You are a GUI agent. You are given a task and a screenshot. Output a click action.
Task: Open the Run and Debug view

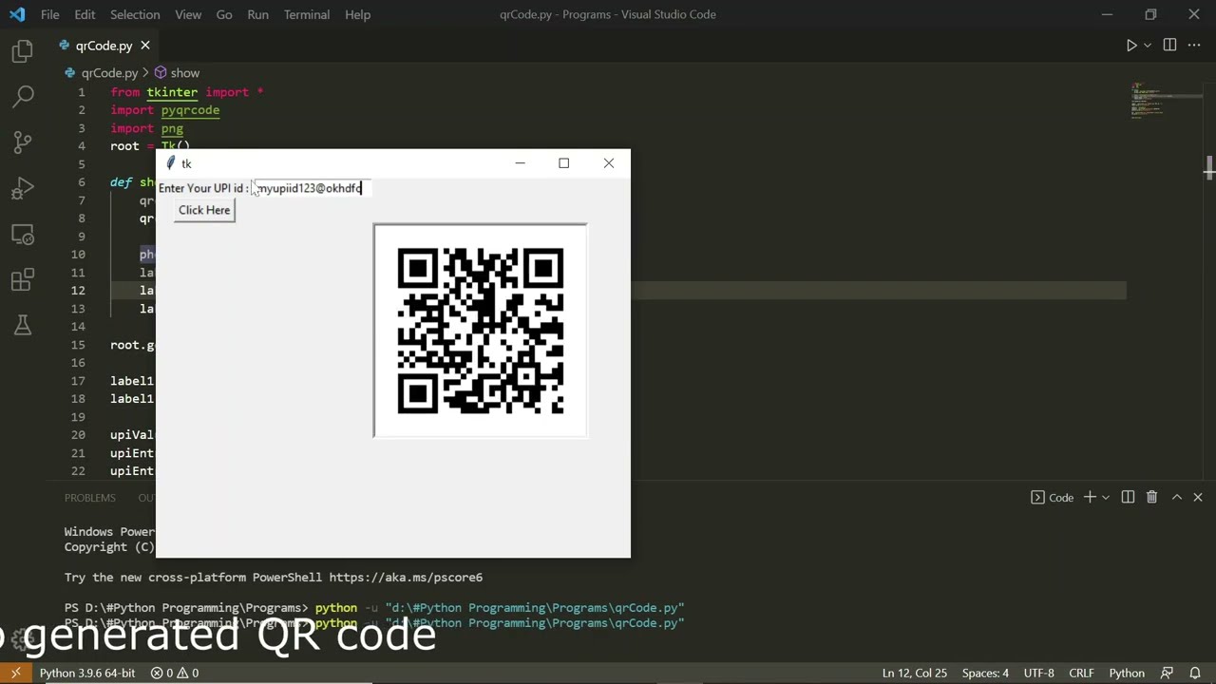click(x=23, y=188)
